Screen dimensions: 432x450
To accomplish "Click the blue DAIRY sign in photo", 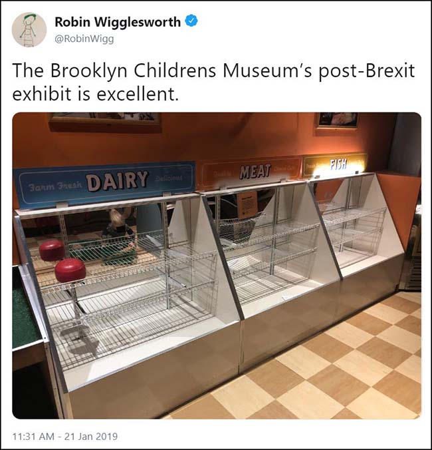I will [104, 184].
